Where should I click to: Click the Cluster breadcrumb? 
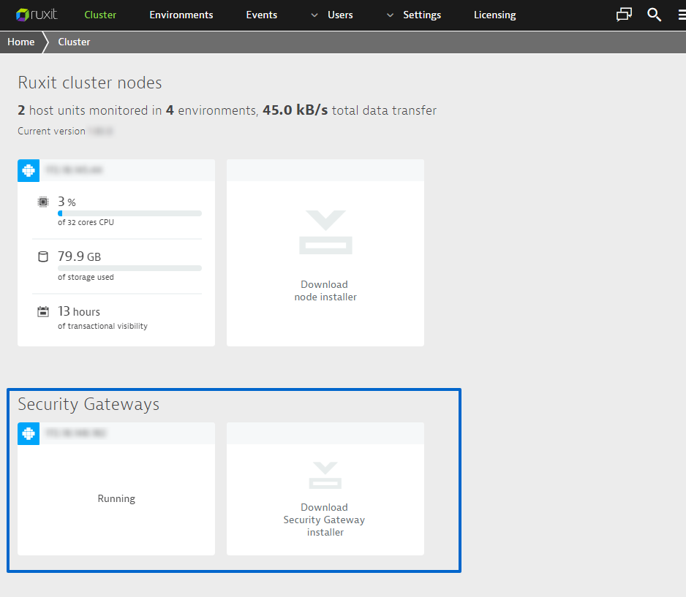click(74, 42)
